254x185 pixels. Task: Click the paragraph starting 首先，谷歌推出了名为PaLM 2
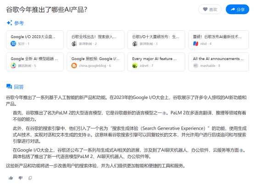click(x=130, y=116)
